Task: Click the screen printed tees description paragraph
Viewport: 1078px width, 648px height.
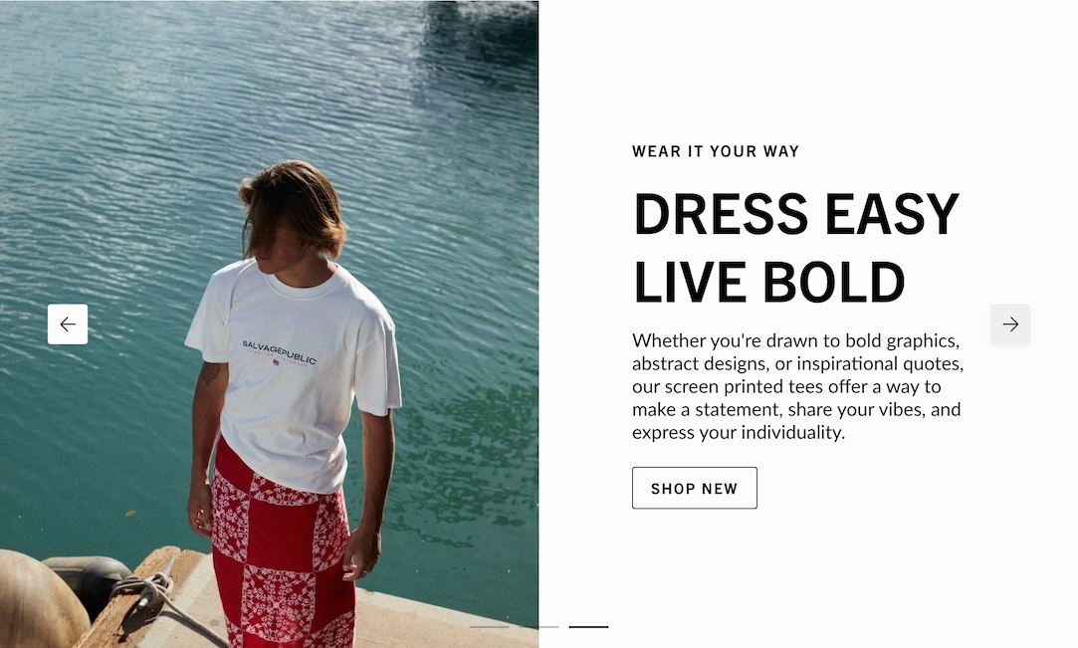Action: [797, 386]
